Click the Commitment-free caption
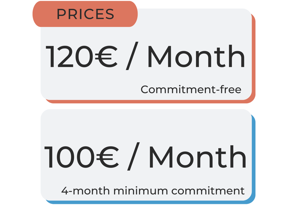The height and width of the screenshot is (205, 288). [190, 89]
